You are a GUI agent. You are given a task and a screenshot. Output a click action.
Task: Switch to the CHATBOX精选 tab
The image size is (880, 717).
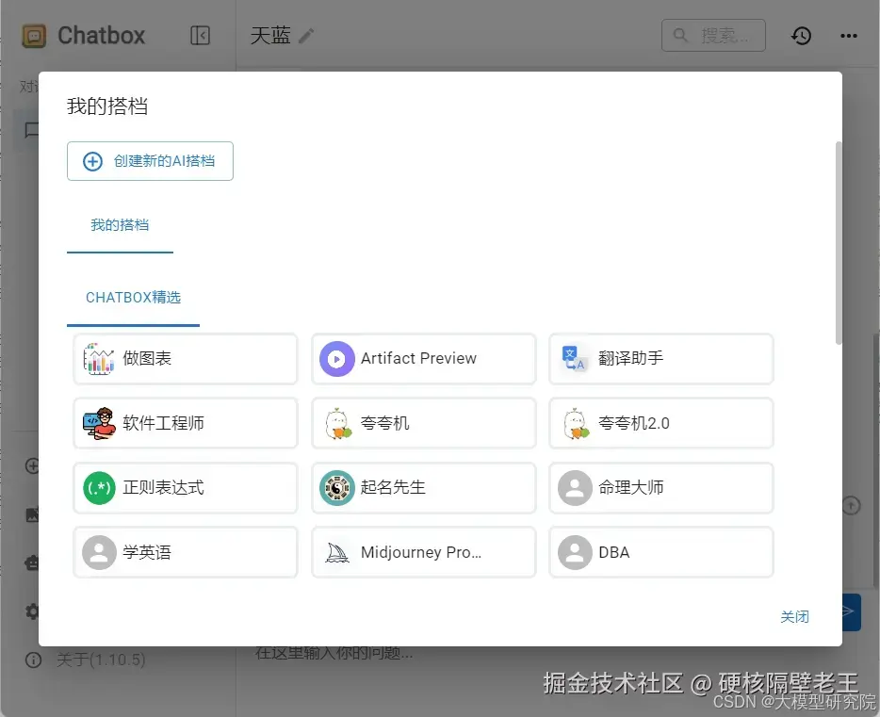133,298
